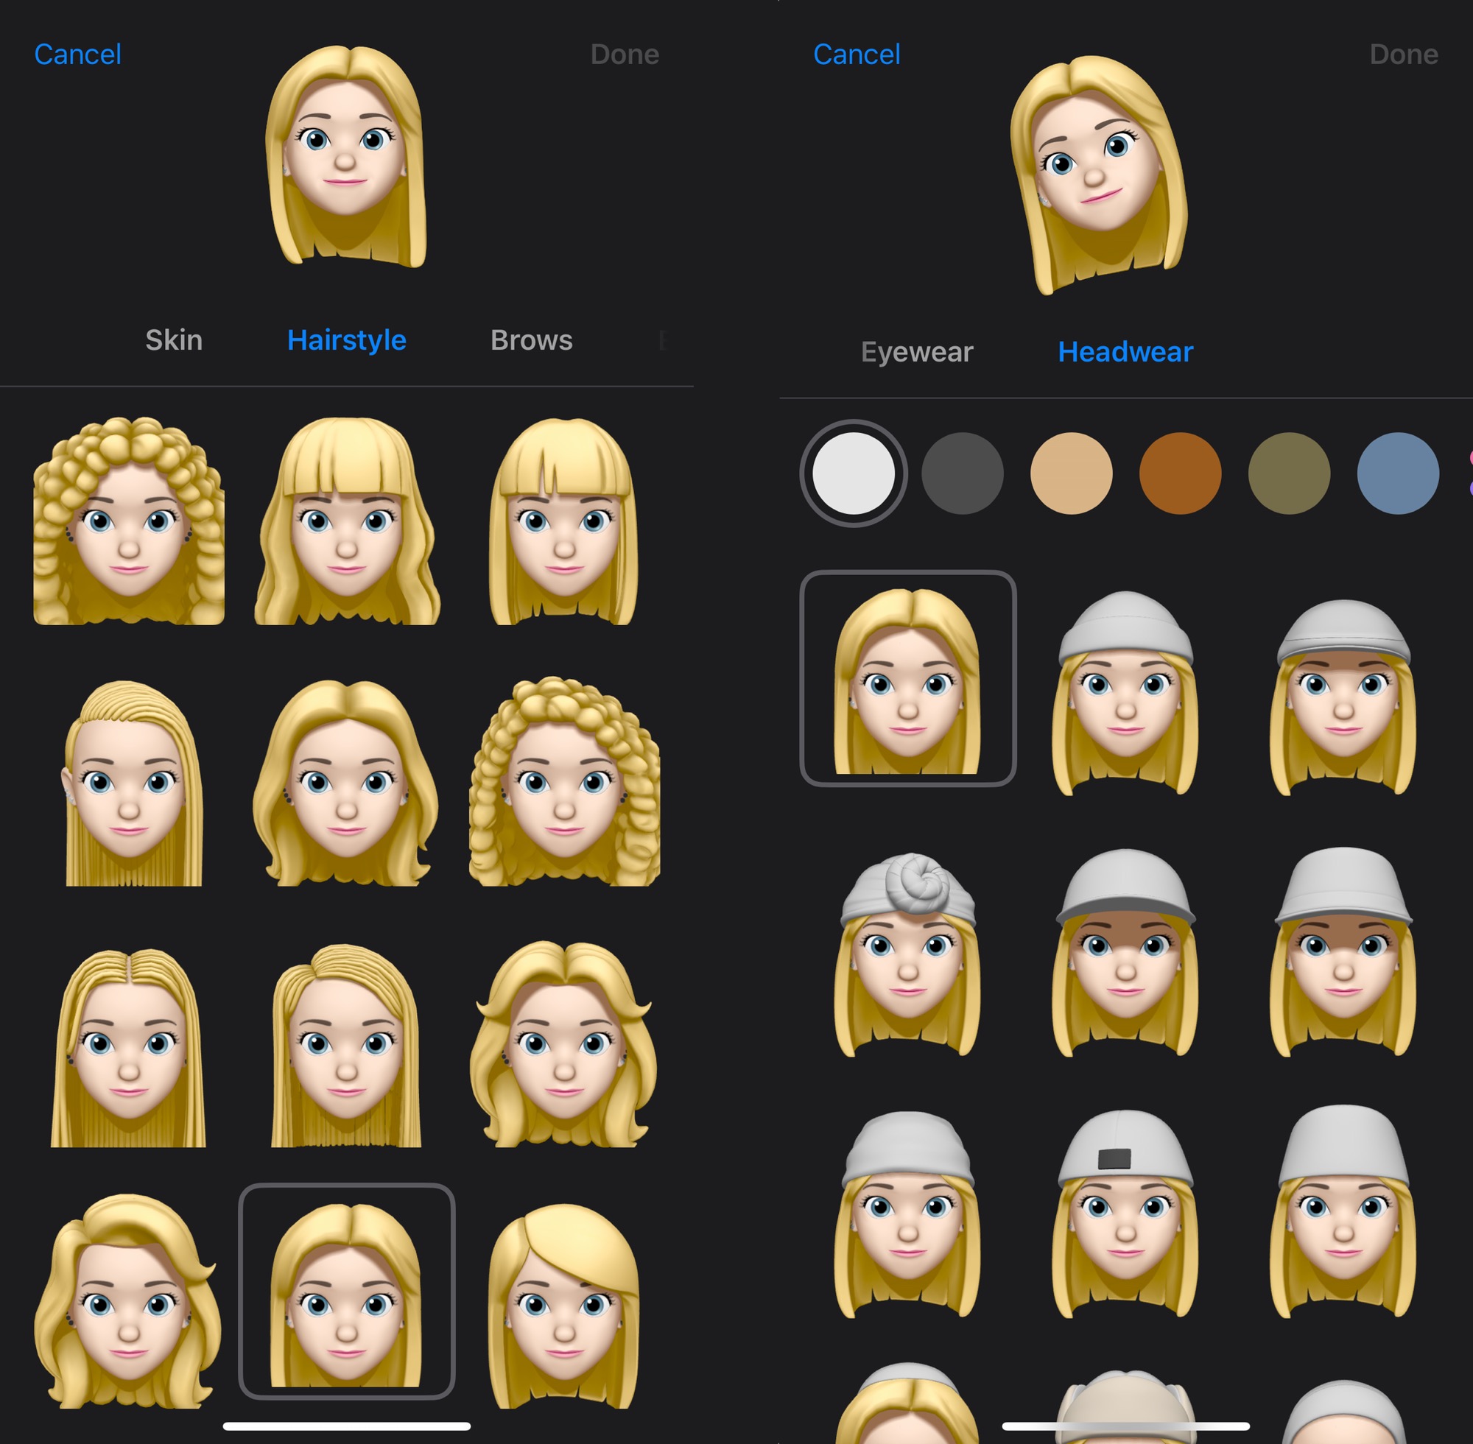Screen dimensions: 1473x1444
Task: Select the Hairstyle tab
Action: [347, 340]
